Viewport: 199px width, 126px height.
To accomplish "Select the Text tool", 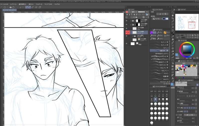I will click(x=173, y=78).
